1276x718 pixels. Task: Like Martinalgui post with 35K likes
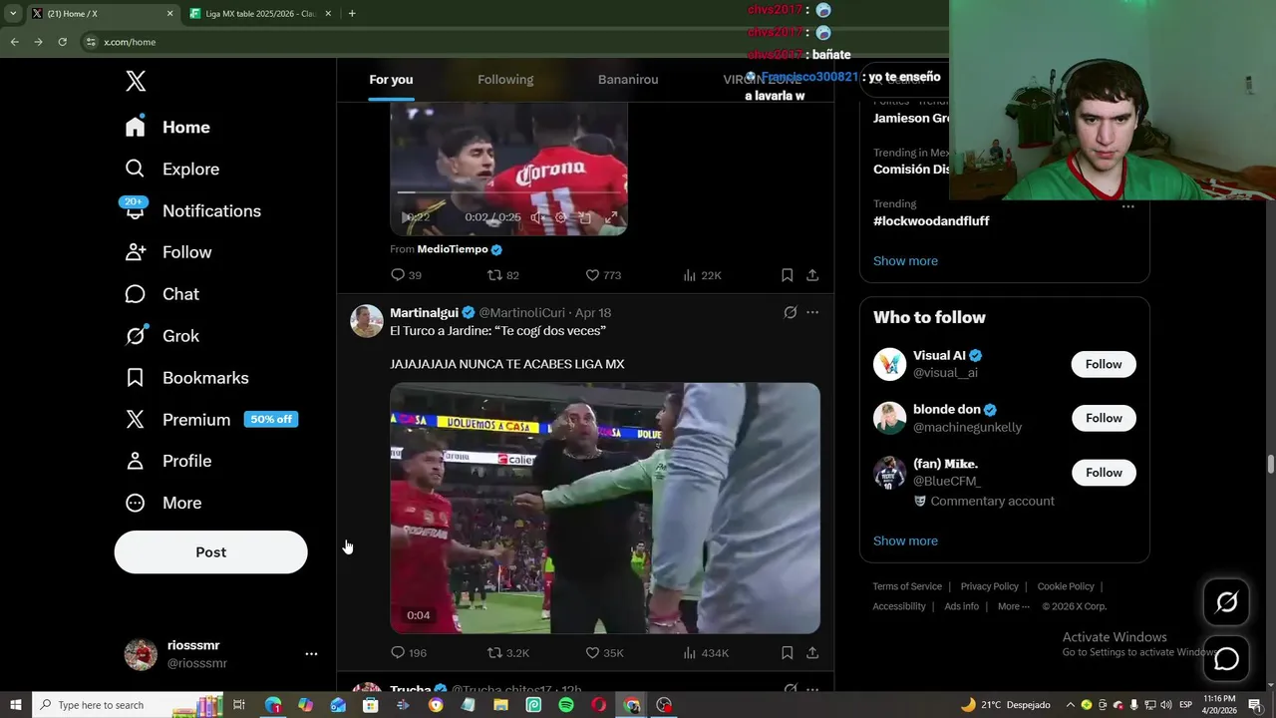click(x=604, y=653)
